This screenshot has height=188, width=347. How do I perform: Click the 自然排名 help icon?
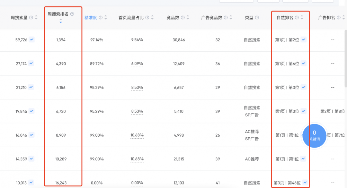296,18
